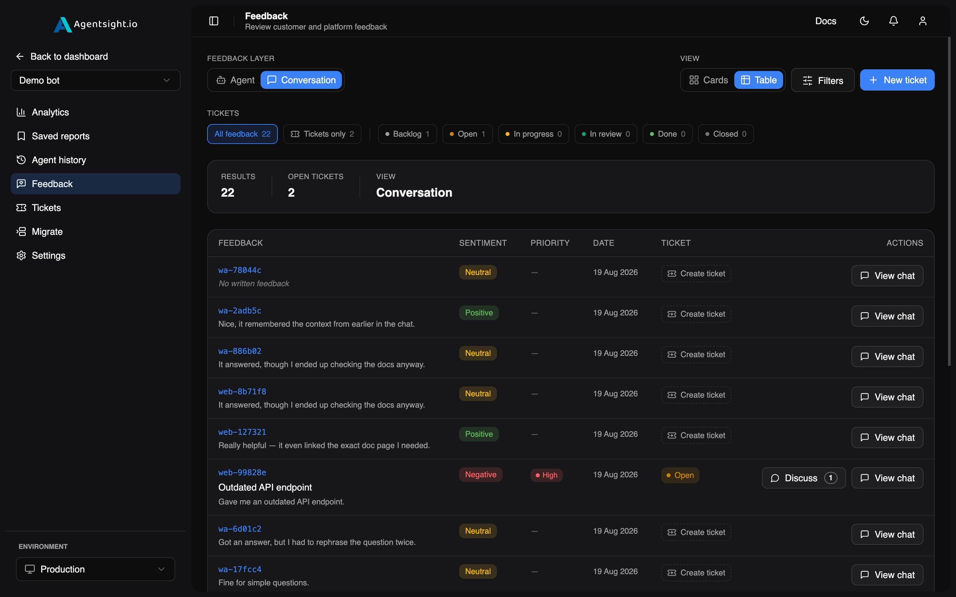Viewport: 956px width, 597px height.
Task: Filter tickets by In progress
Action: click(533, 134)
